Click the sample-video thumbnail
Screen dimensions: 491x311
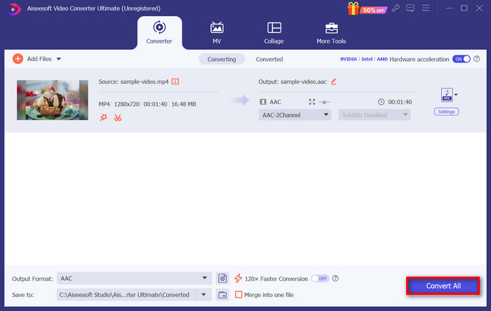point(53,100)
